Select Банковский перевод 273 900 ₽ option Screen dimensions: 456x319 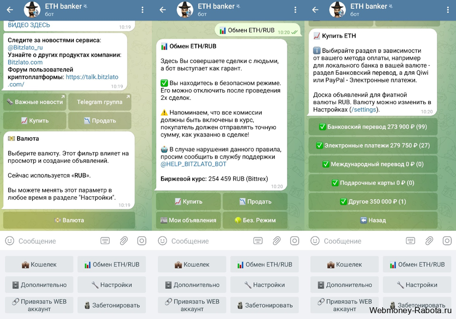coord(373,127)
